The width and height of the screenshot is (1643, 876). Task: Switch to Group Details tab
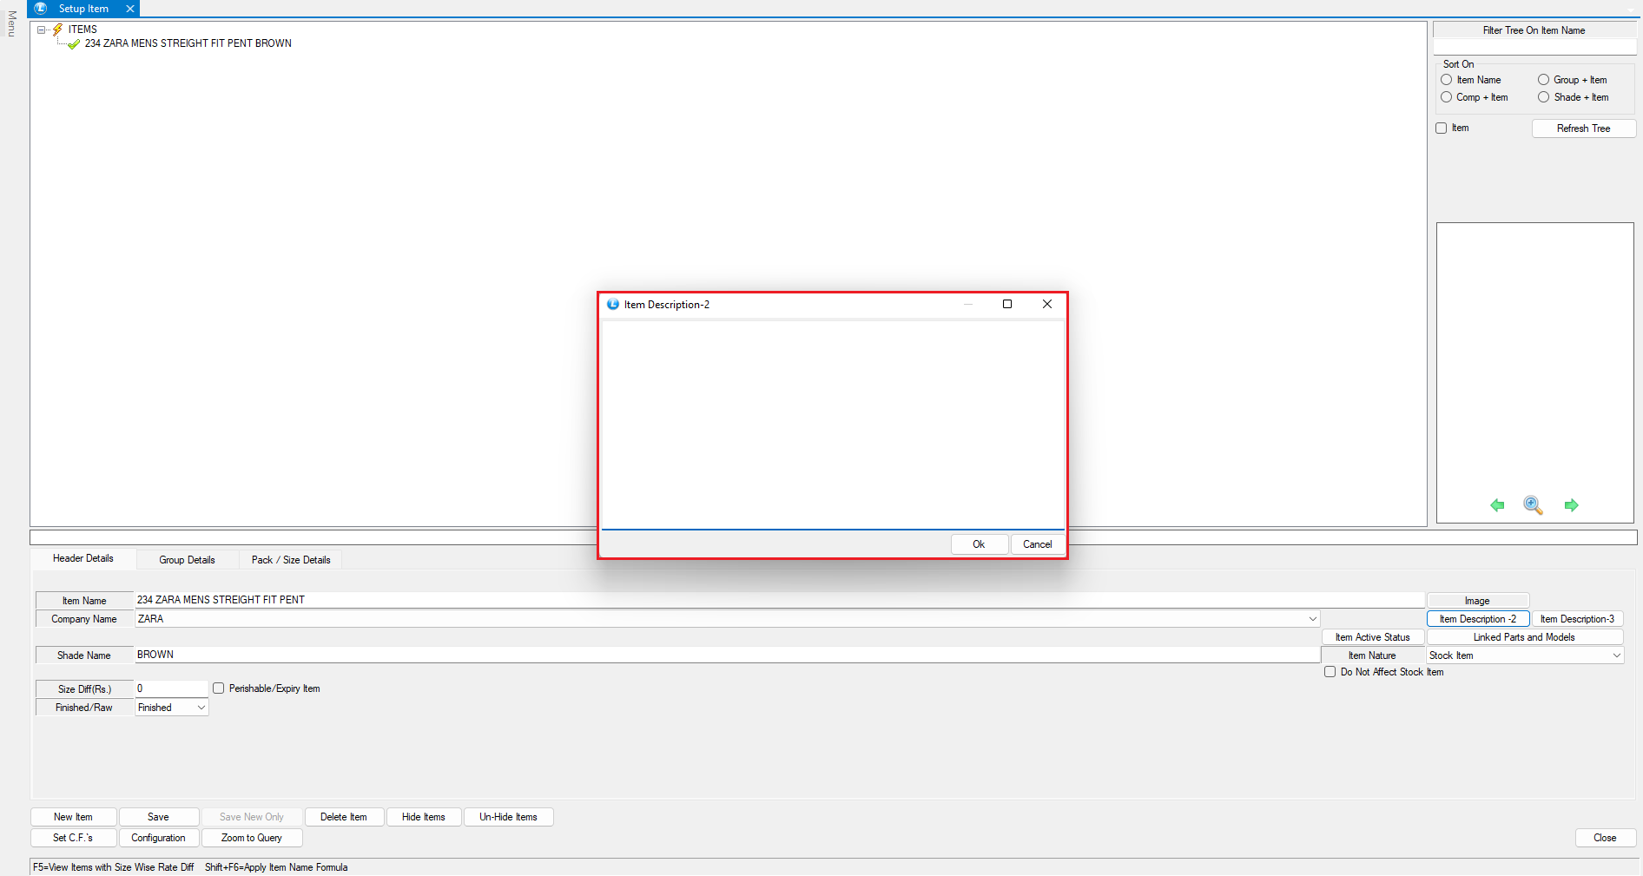pos(187,560)
